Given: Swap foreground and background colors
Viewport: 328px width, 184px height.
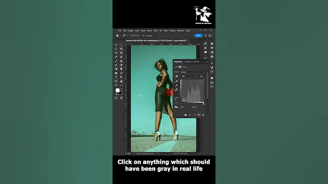Looking at the screenshot, I should (121, 89).
